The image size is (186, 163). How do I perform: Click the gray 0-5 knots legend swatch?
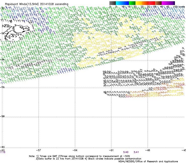tap(113, 3)
